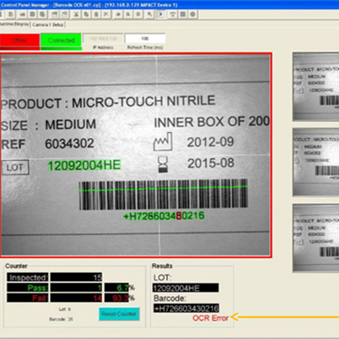This screenshot has width=339, height=339.
Task: Click the wrench tool toolbar icon
Action: (150, 14)
